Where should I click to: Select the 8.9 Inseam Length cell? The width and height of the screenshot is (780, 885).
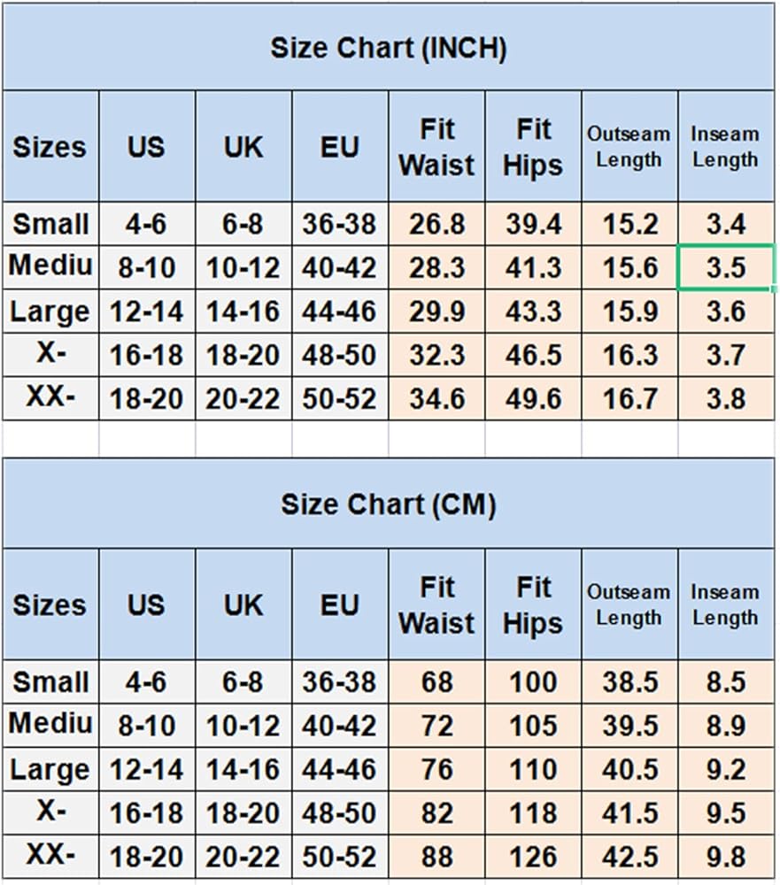[x=726, y=726]
